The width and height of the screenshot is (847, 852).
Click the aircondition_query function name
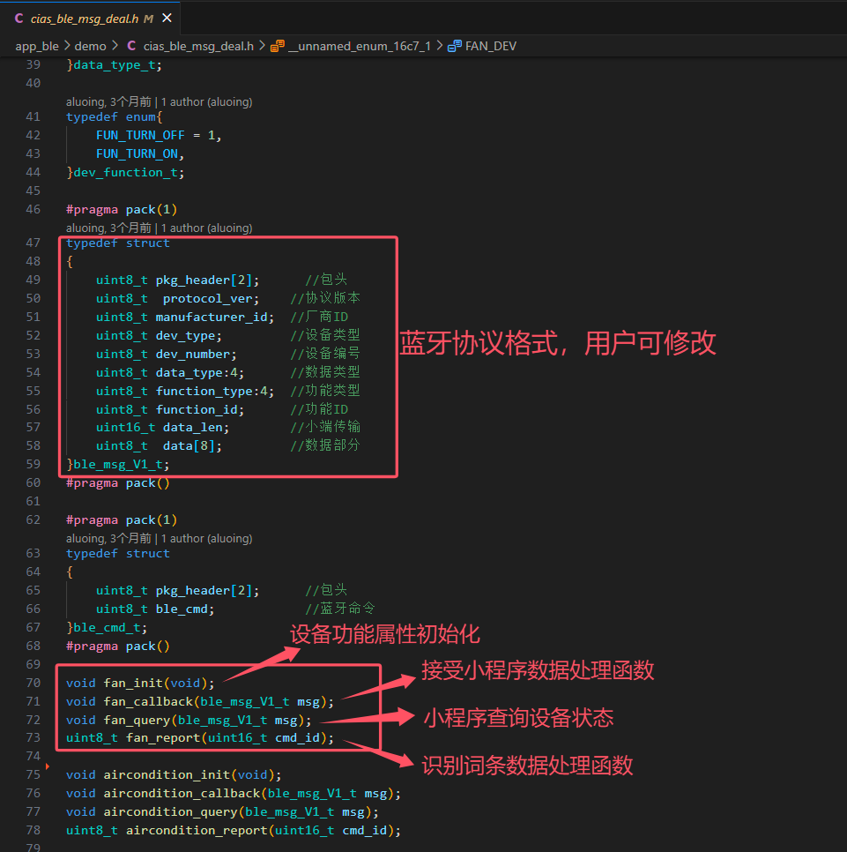point(170,811)
